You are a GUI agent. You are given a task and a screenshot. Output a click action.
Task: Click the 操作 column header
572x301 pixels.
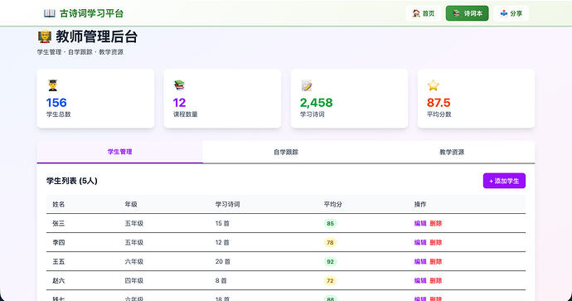pyautogui.click(x=420, y=204)
